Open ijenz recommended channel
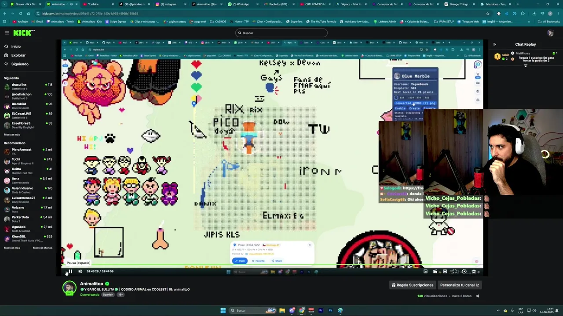Viewport: 563px width, 316px height. [28, 180]
